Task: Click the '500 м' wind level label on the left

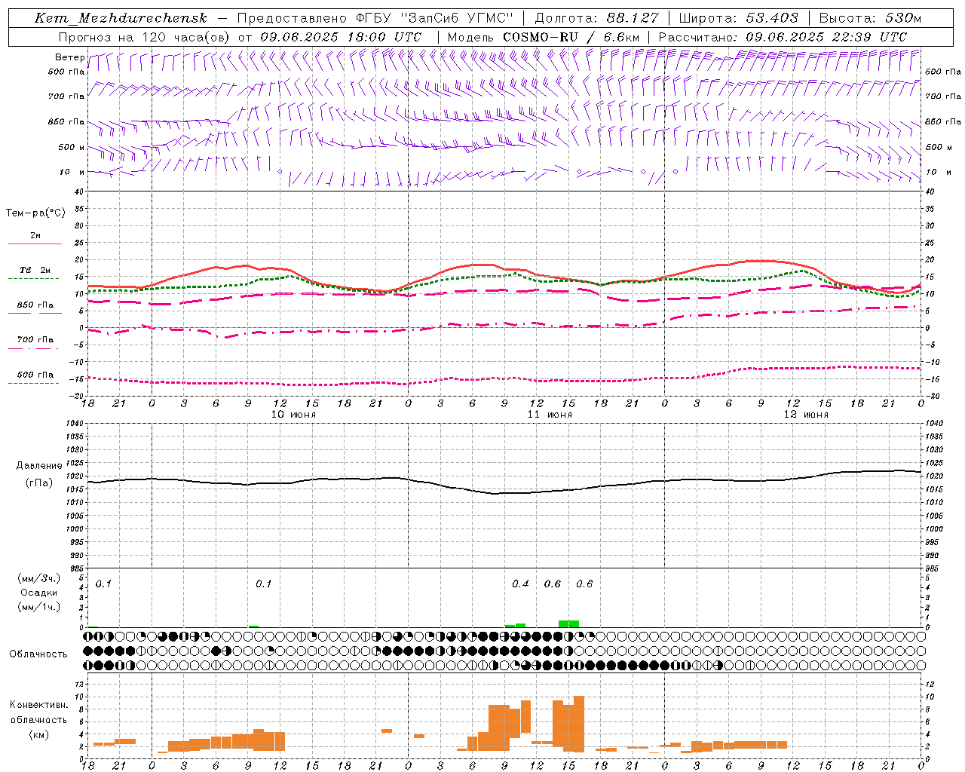Action: click(72, 147)
